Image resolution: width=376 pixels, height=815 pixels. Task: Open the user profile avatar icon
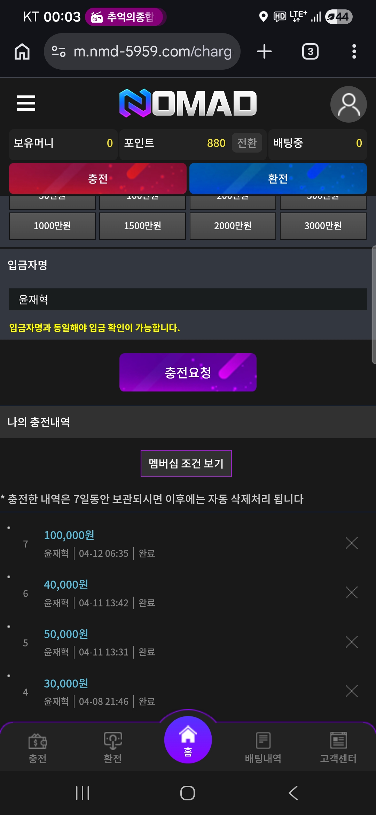tap(348, 104)
